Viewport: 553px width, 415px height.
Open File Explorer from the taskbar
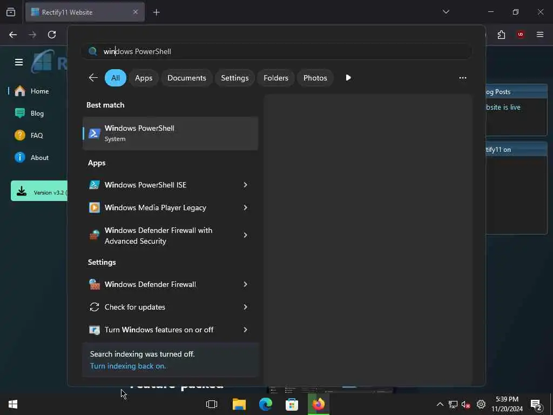239,404
